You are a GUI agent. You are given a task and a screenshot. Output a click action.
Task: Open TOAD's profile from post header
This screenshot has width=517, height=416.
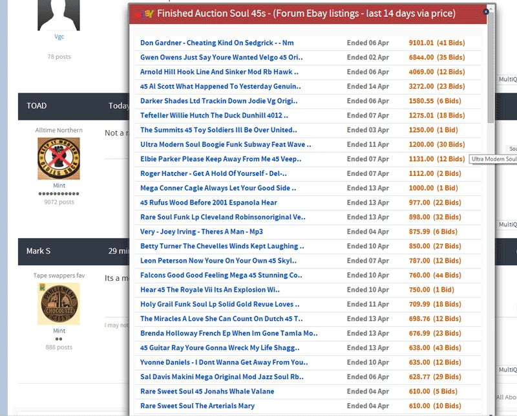point(36,105)
